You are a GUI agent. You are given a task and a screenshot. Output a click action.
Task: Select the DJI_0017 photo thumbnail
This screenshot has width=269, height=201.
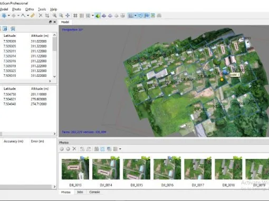pyautogui.click(x=198, y=169)
